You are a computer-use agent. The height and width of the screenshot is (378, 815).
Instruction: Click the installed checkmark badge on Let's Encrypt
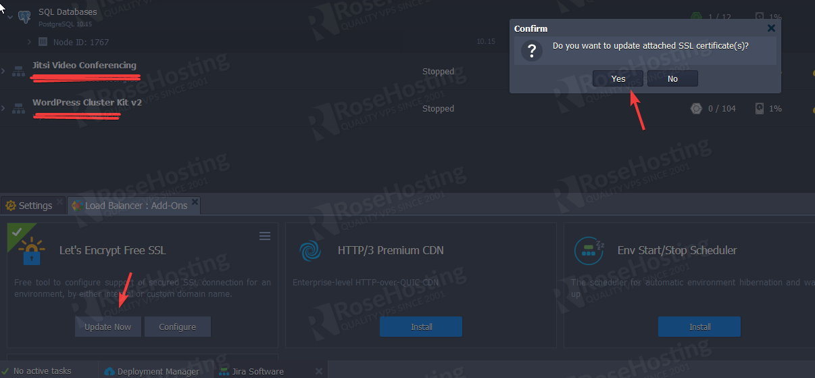click(16, 232)
